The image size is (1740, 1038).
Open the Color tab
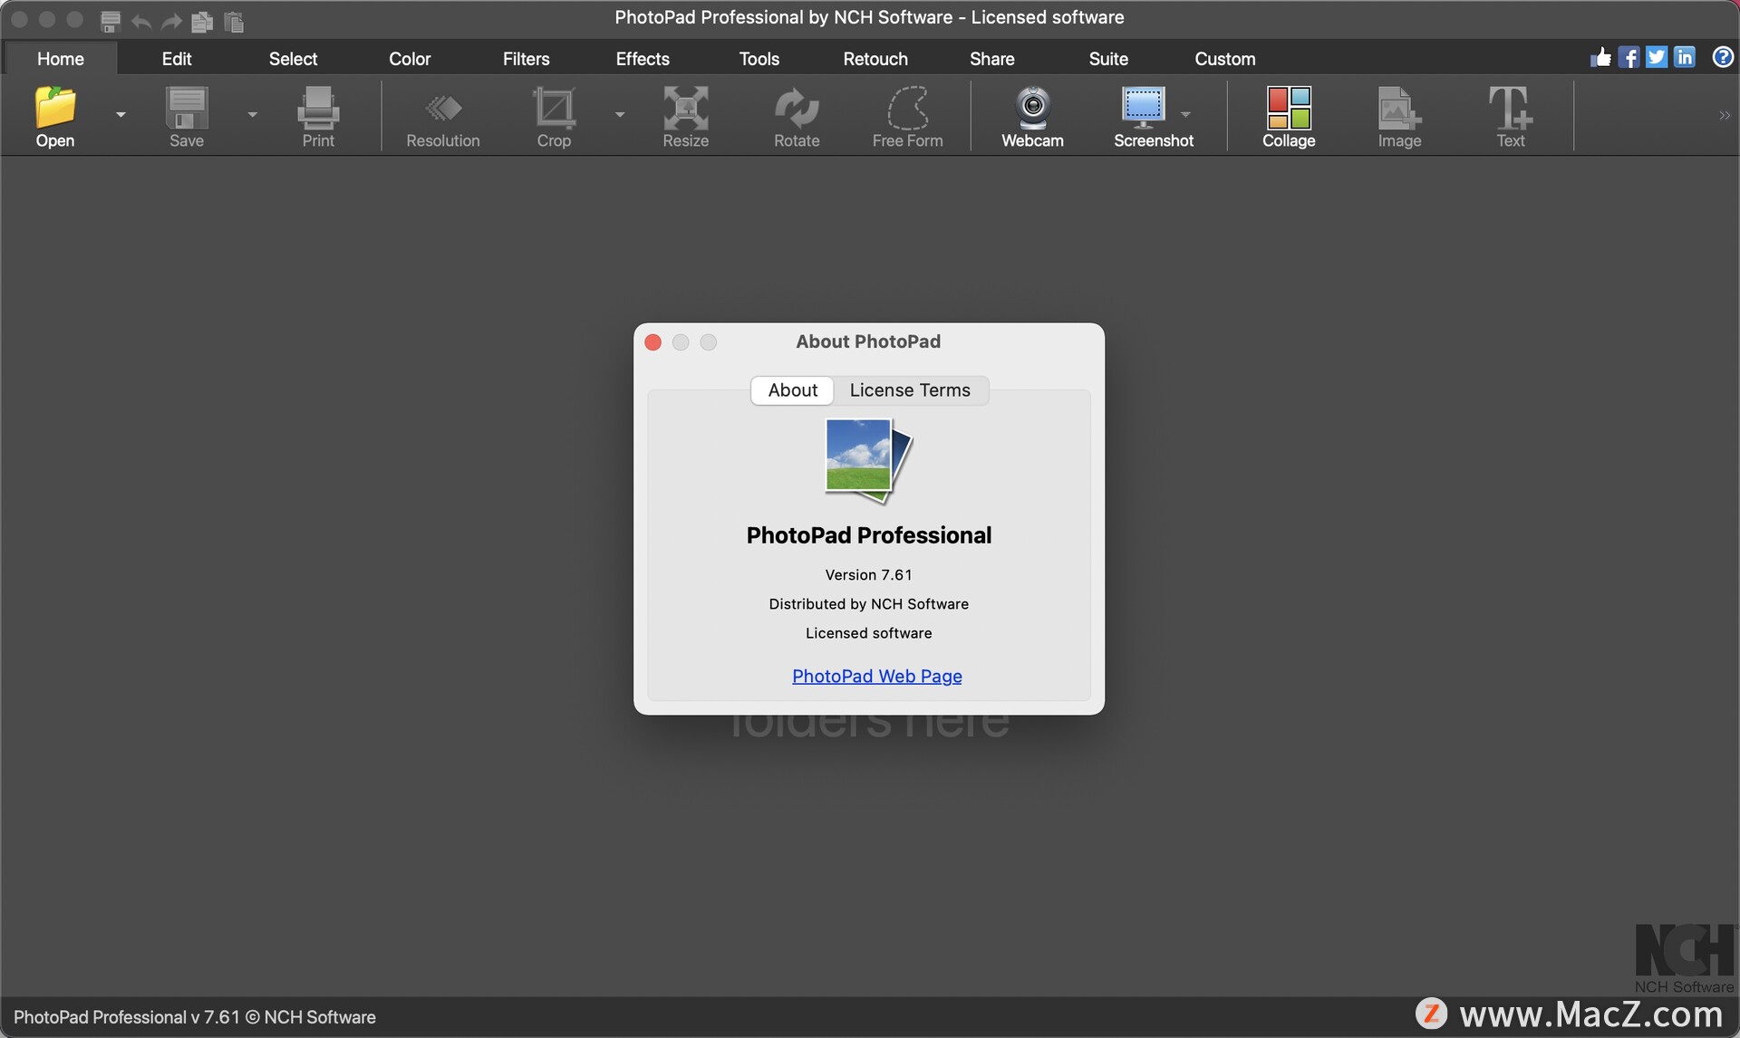[410, 59]
